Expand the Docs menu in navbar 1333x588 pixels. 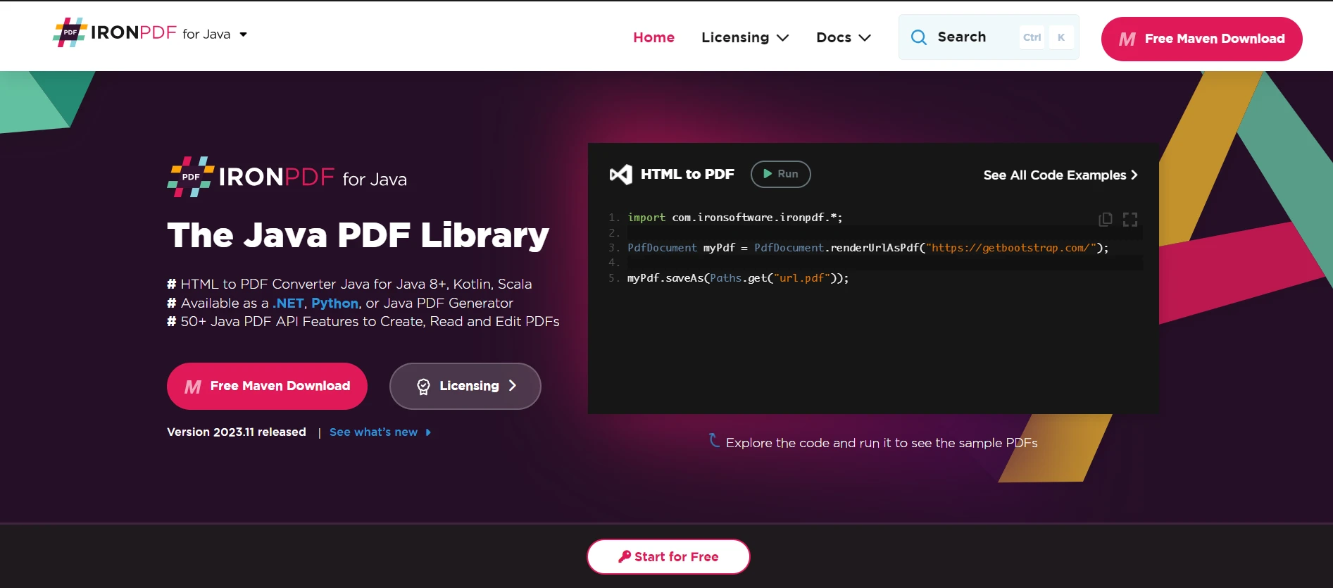[844, 37]
